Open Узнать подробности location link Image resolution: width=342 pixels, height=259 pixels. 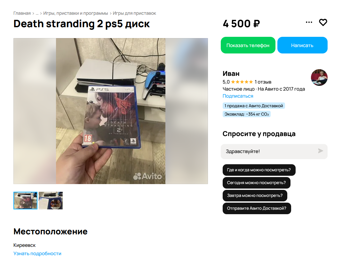coord(37,254)
